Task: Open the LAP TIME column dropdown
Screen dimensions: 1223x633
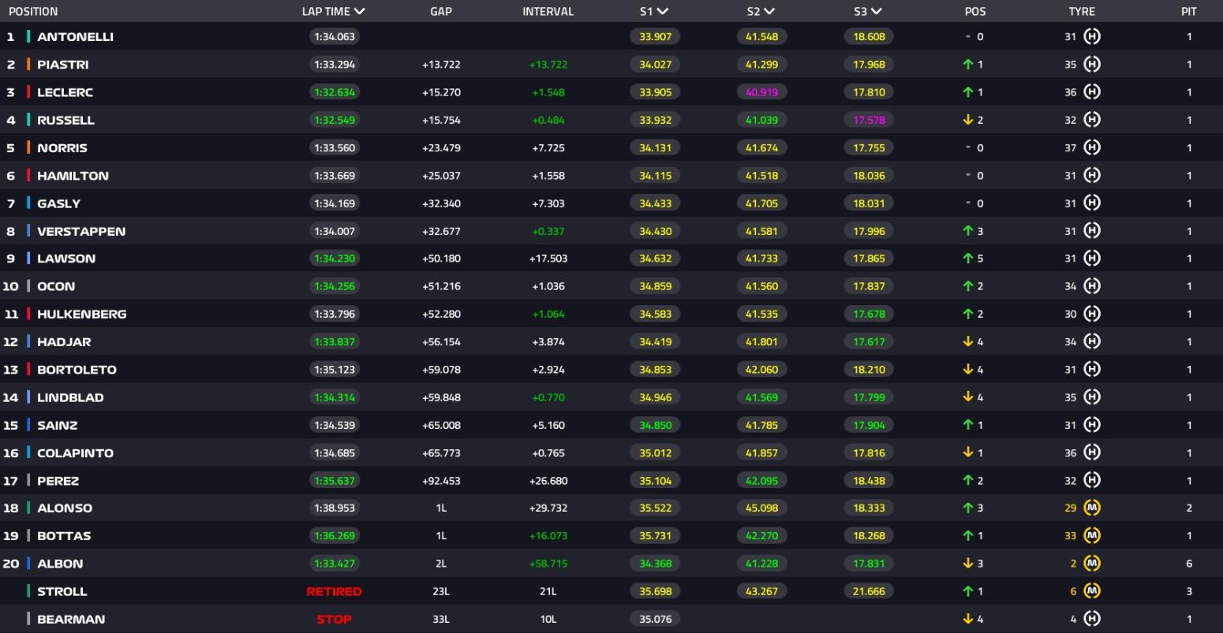Action: pyautogui.click(x=360, y=12)
